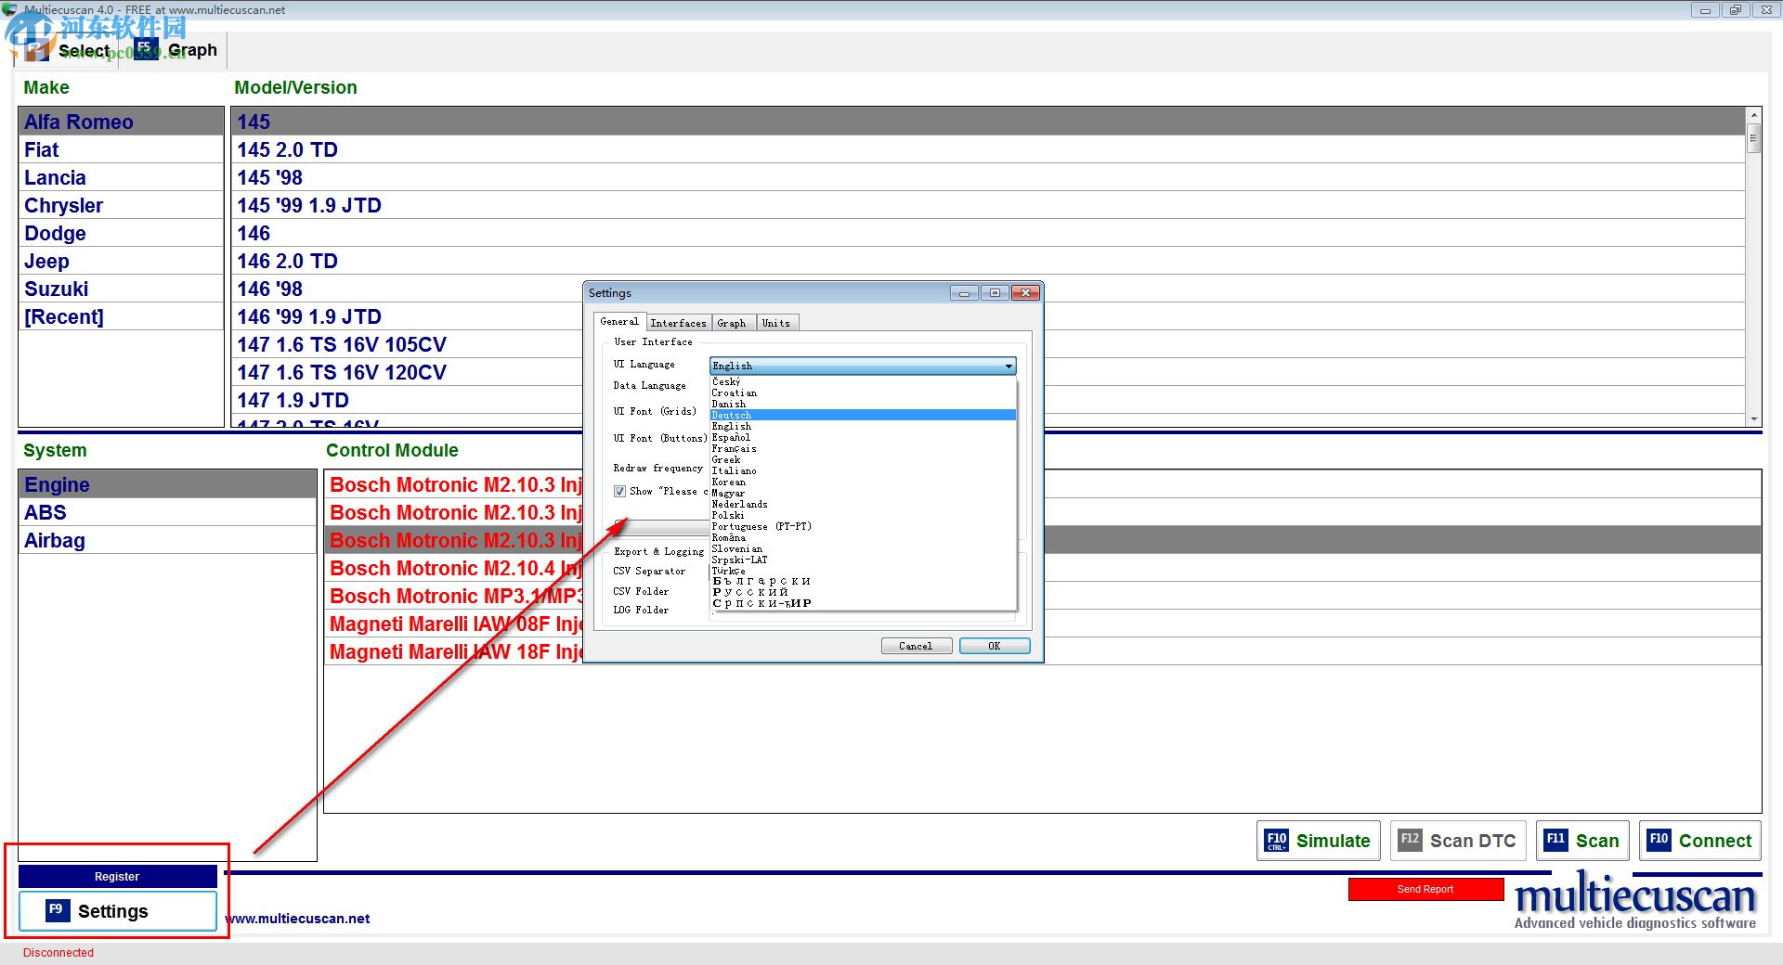The width and height of the screenshot is (1783, 965).
Task: Select [Recent] in the Make list
Action: click(121, 316)
